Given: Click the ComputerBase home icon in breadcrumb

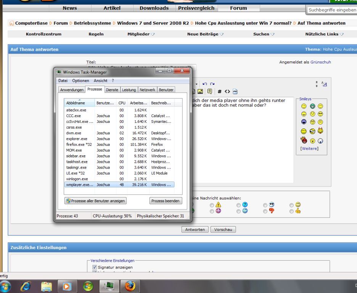Looking at the screenshot, I should coord(11,23).
